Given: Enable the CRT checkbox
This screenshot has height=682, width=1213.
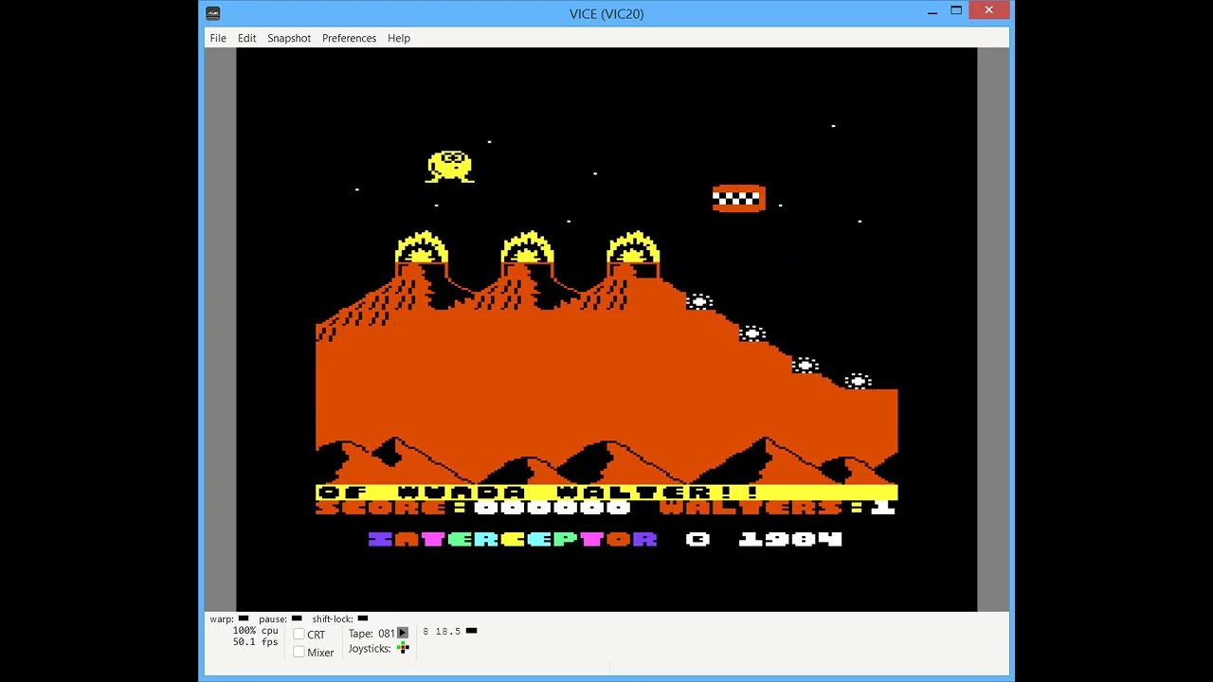Looking at the screenshot, I should (x=299, y=635).
